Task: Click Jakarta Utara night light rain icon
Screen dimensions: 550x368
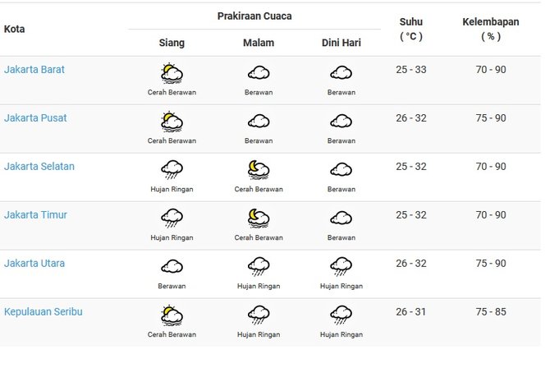Action: tap(259, 267)
